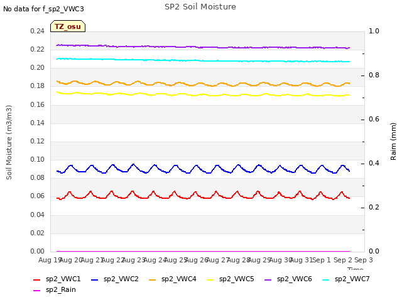The height and width of the screenshot is (302, 402).
Task: Click the Soil Moisture (m3/m3) axis label
Action: [9, 142]
